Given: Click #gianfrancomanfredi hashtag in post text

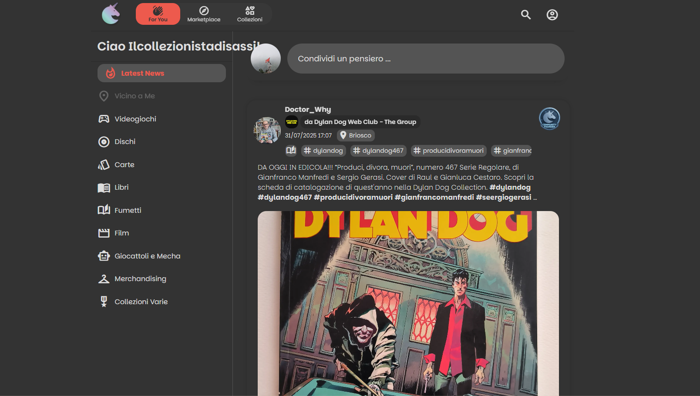Looking at the screenshot, I should tap(434, 198).
